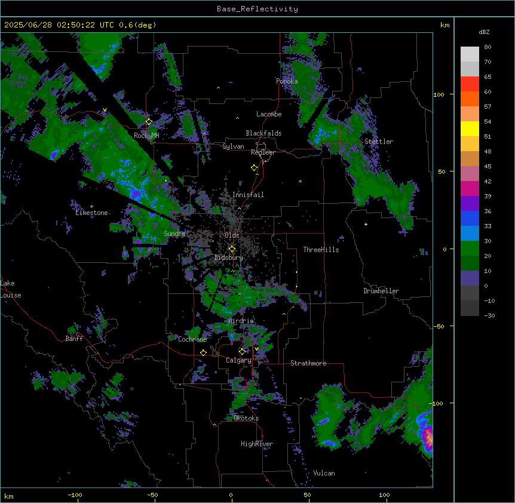515x503 pixels.
Task: Pick the yellow 51-54 dBZ legend swatch
Action: (470, 128)
